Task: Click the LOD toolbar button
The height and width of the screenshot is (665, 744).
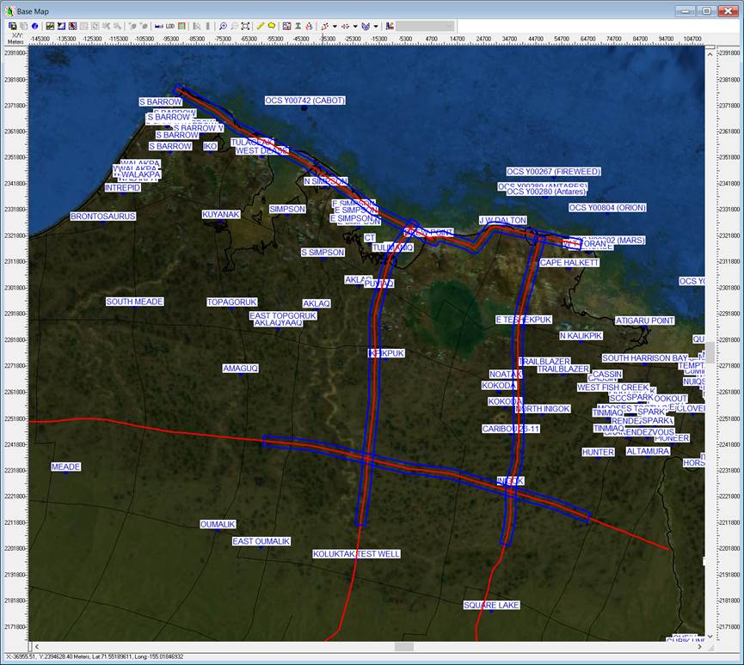Action: coord(169,27)
